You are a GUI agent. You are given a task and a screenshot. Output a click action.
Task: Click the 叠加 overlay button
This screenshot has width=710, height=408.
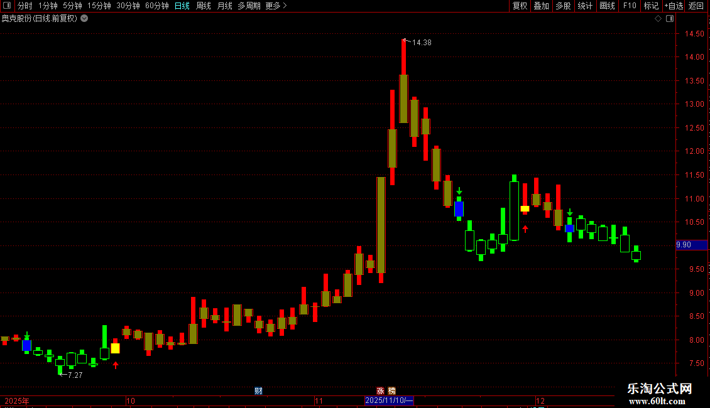point(541,6)
